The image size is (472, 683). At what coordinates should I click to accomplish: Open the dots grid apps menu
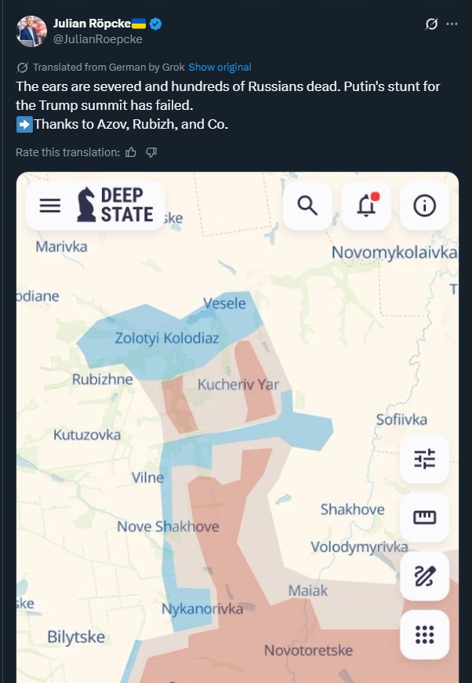click(x=424, y=634)
